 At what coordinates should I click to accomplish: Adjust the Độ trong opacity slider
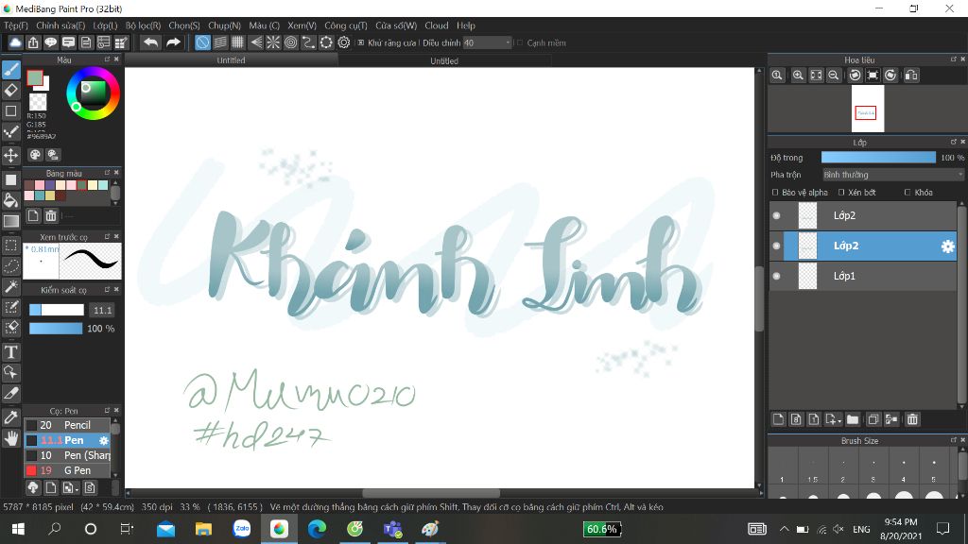(878, 158)
